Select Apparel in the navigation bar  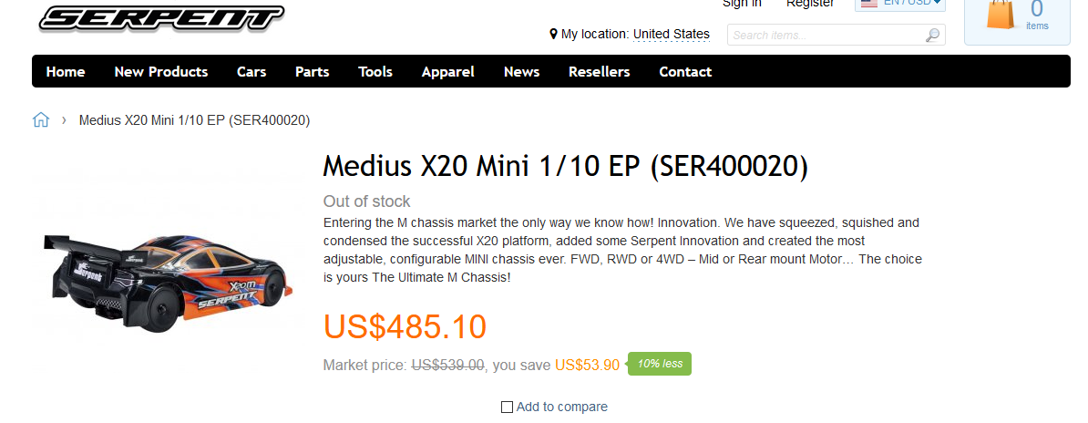pyautogui.click(x=448, y=71)
